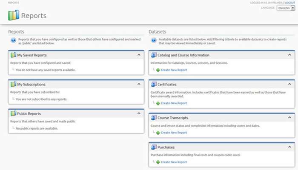Click the info icon under Reports heading
This screenshot has height=170, width=298.
point(13,41)
